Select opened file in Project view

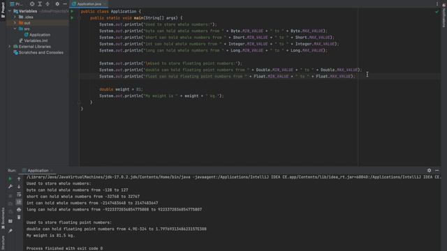click(32, 4)
